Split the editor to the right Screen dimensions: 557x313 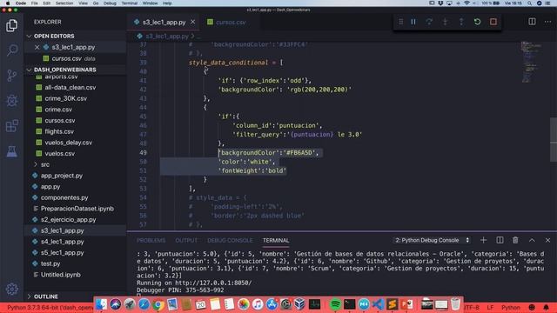click(x=532, y=22)
